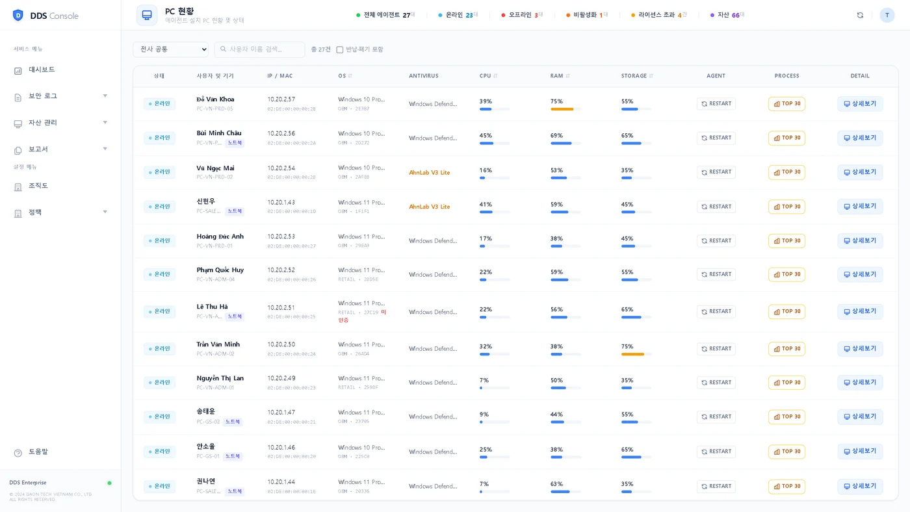
Task: Click the 노트북 tag for 안소율
Action: (233, 457)
